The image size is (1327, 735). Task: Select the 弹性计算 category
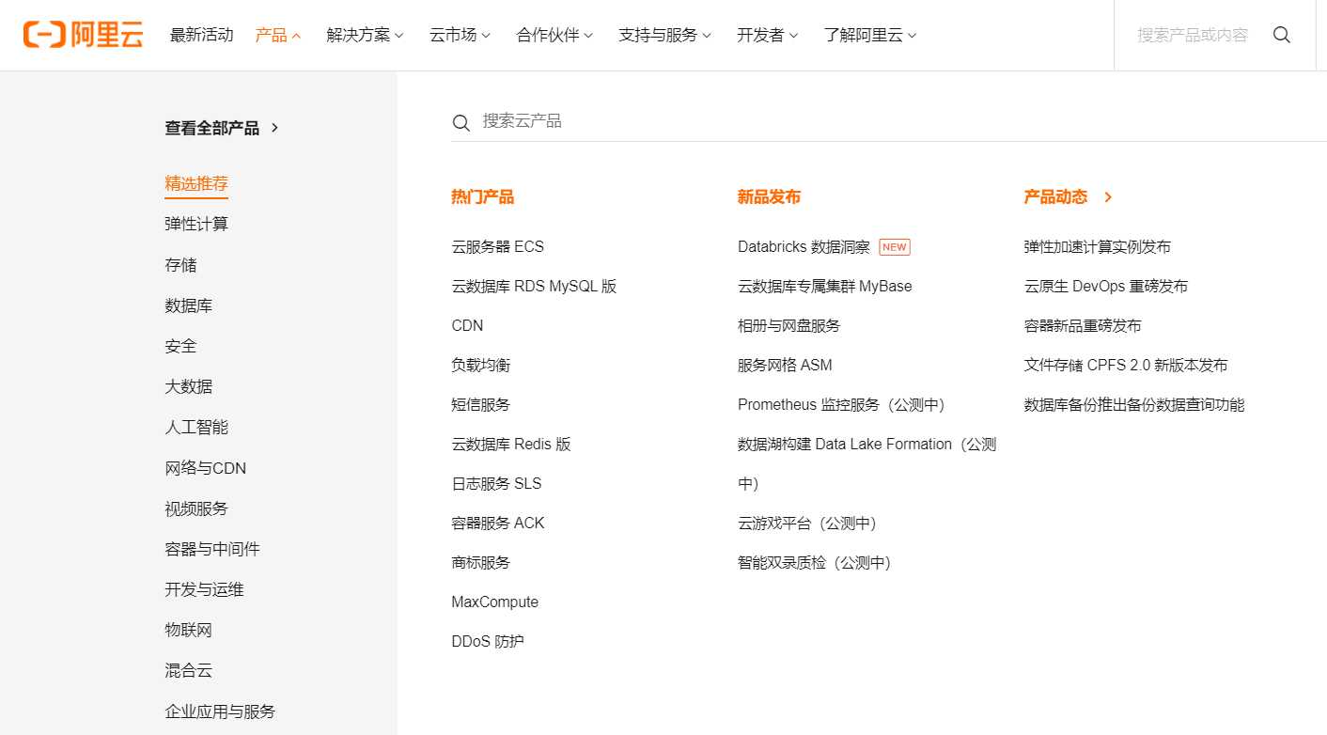196,224
